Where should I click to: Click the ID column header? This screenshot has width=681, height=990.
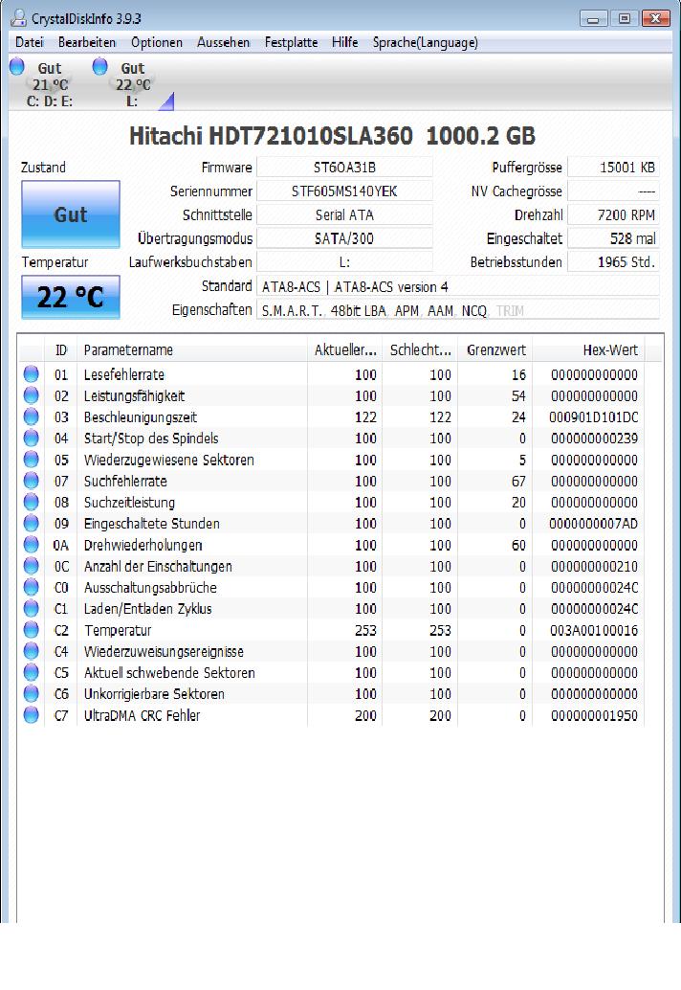61,349
